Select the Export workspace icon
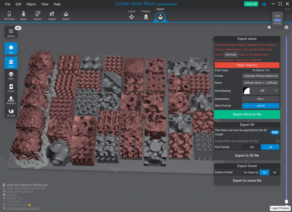Screen dimensions: 292x212 tap(160, 17)
